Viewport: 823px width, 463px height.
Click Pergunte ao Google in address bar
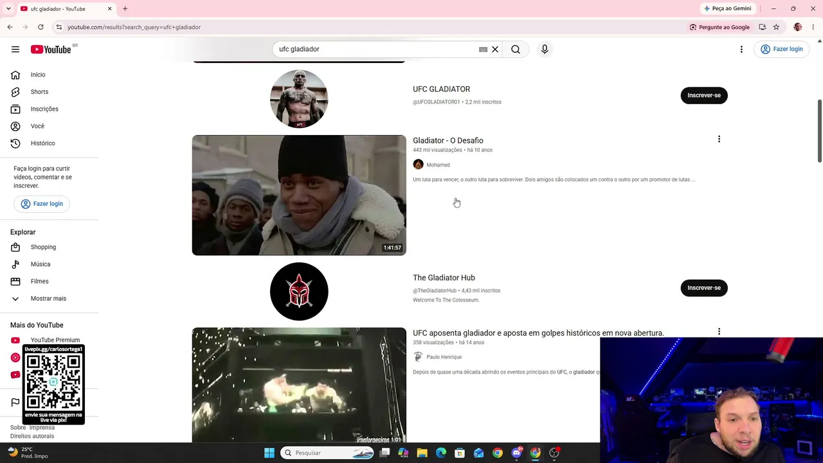coord(719,27)
